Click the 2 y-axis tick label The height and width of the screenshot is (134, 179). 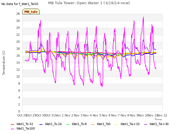pos(19,104)
